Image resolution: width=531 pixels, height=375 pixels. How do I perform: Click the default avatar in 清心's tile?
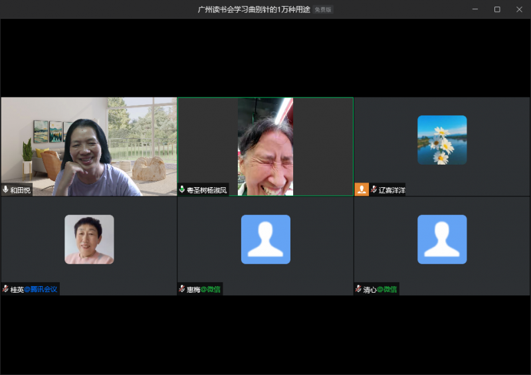pos(442,239)
